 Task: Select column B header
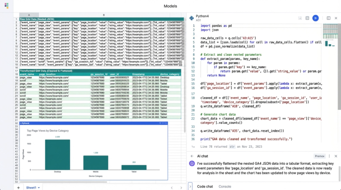tap(104, 15)
